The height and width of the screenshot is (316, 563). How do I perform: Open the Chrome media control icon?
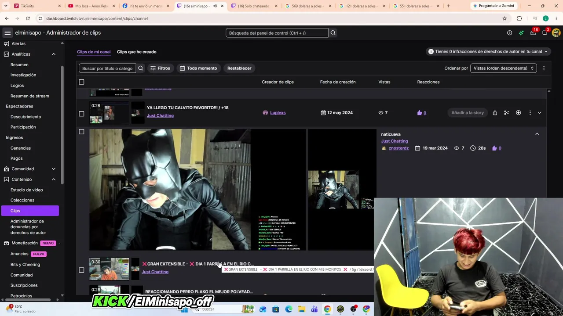[535, 18]
